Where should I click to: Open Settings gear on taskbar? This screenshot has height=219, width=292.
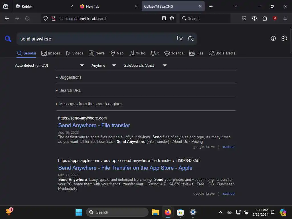click(x=193, y=212)
